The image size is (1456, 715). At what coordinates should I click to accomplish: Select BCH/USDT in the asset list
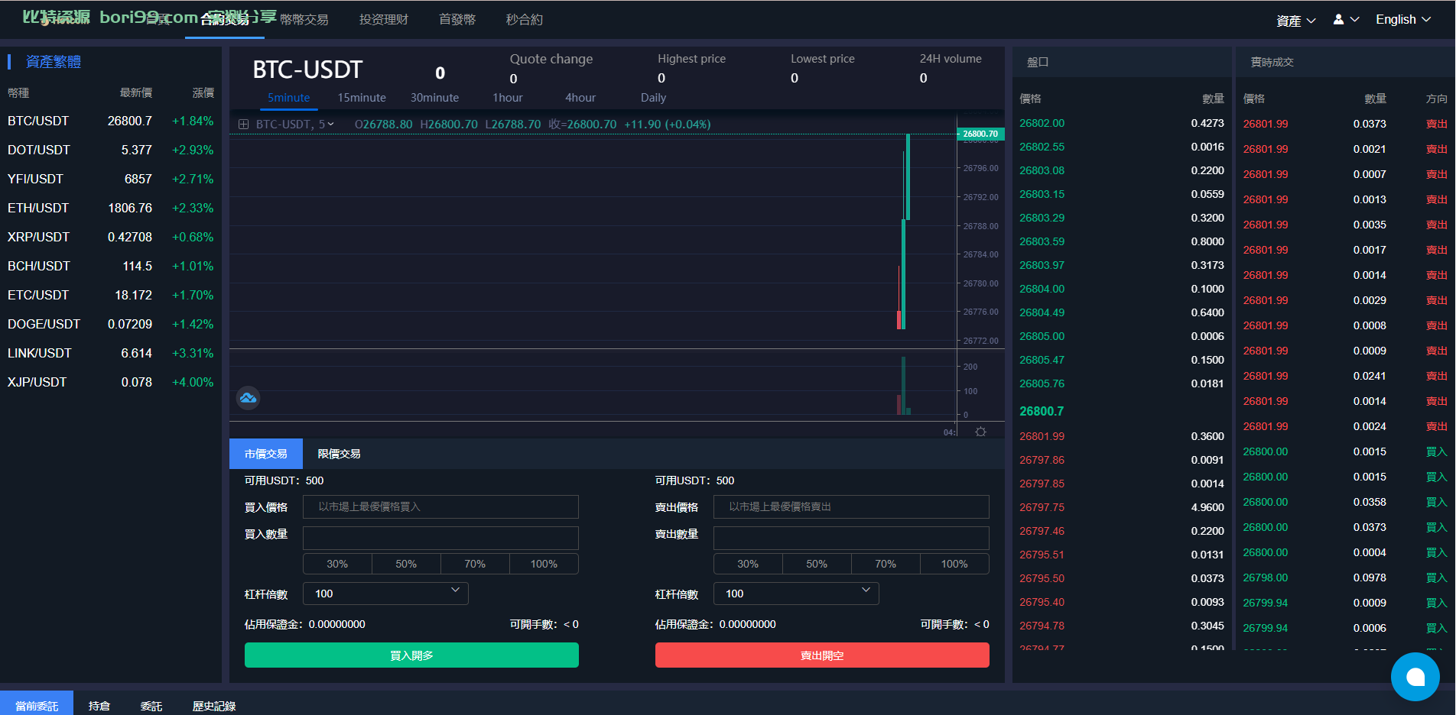click(111, 266)
